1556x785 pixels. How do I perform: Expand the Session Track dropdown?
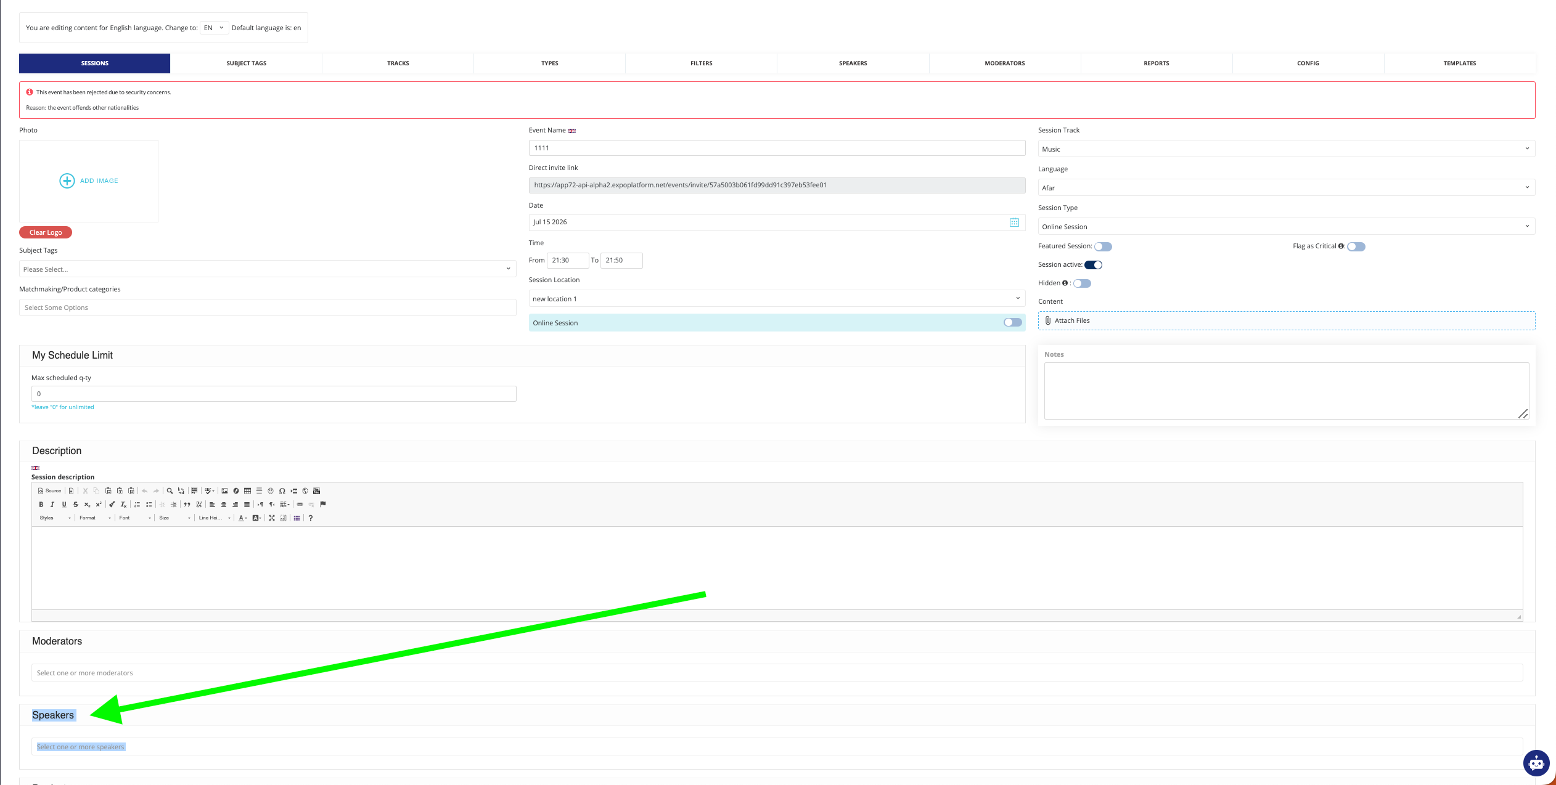[1286, 149]
